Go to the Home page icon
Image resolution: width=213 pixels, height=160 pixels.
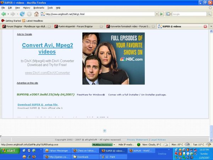[36, 14]
